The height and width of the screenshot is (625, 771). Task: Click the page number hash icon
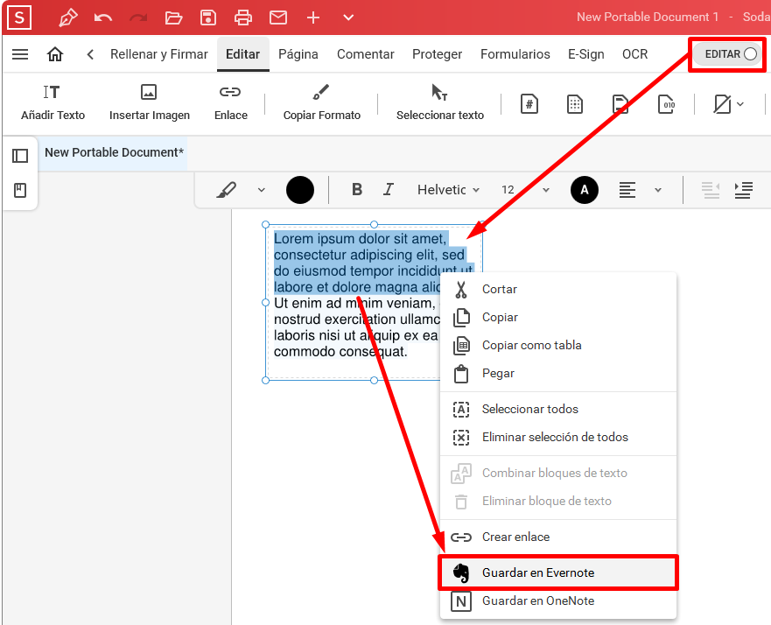click(x=529, y=104)
